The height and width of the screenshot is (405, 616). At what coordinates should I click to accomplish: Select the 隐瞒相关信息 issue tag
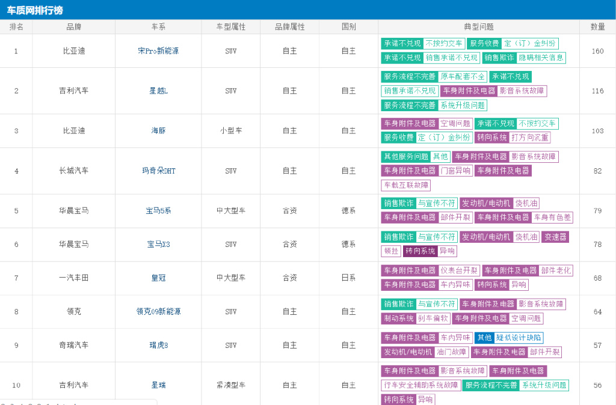[541, 58]
